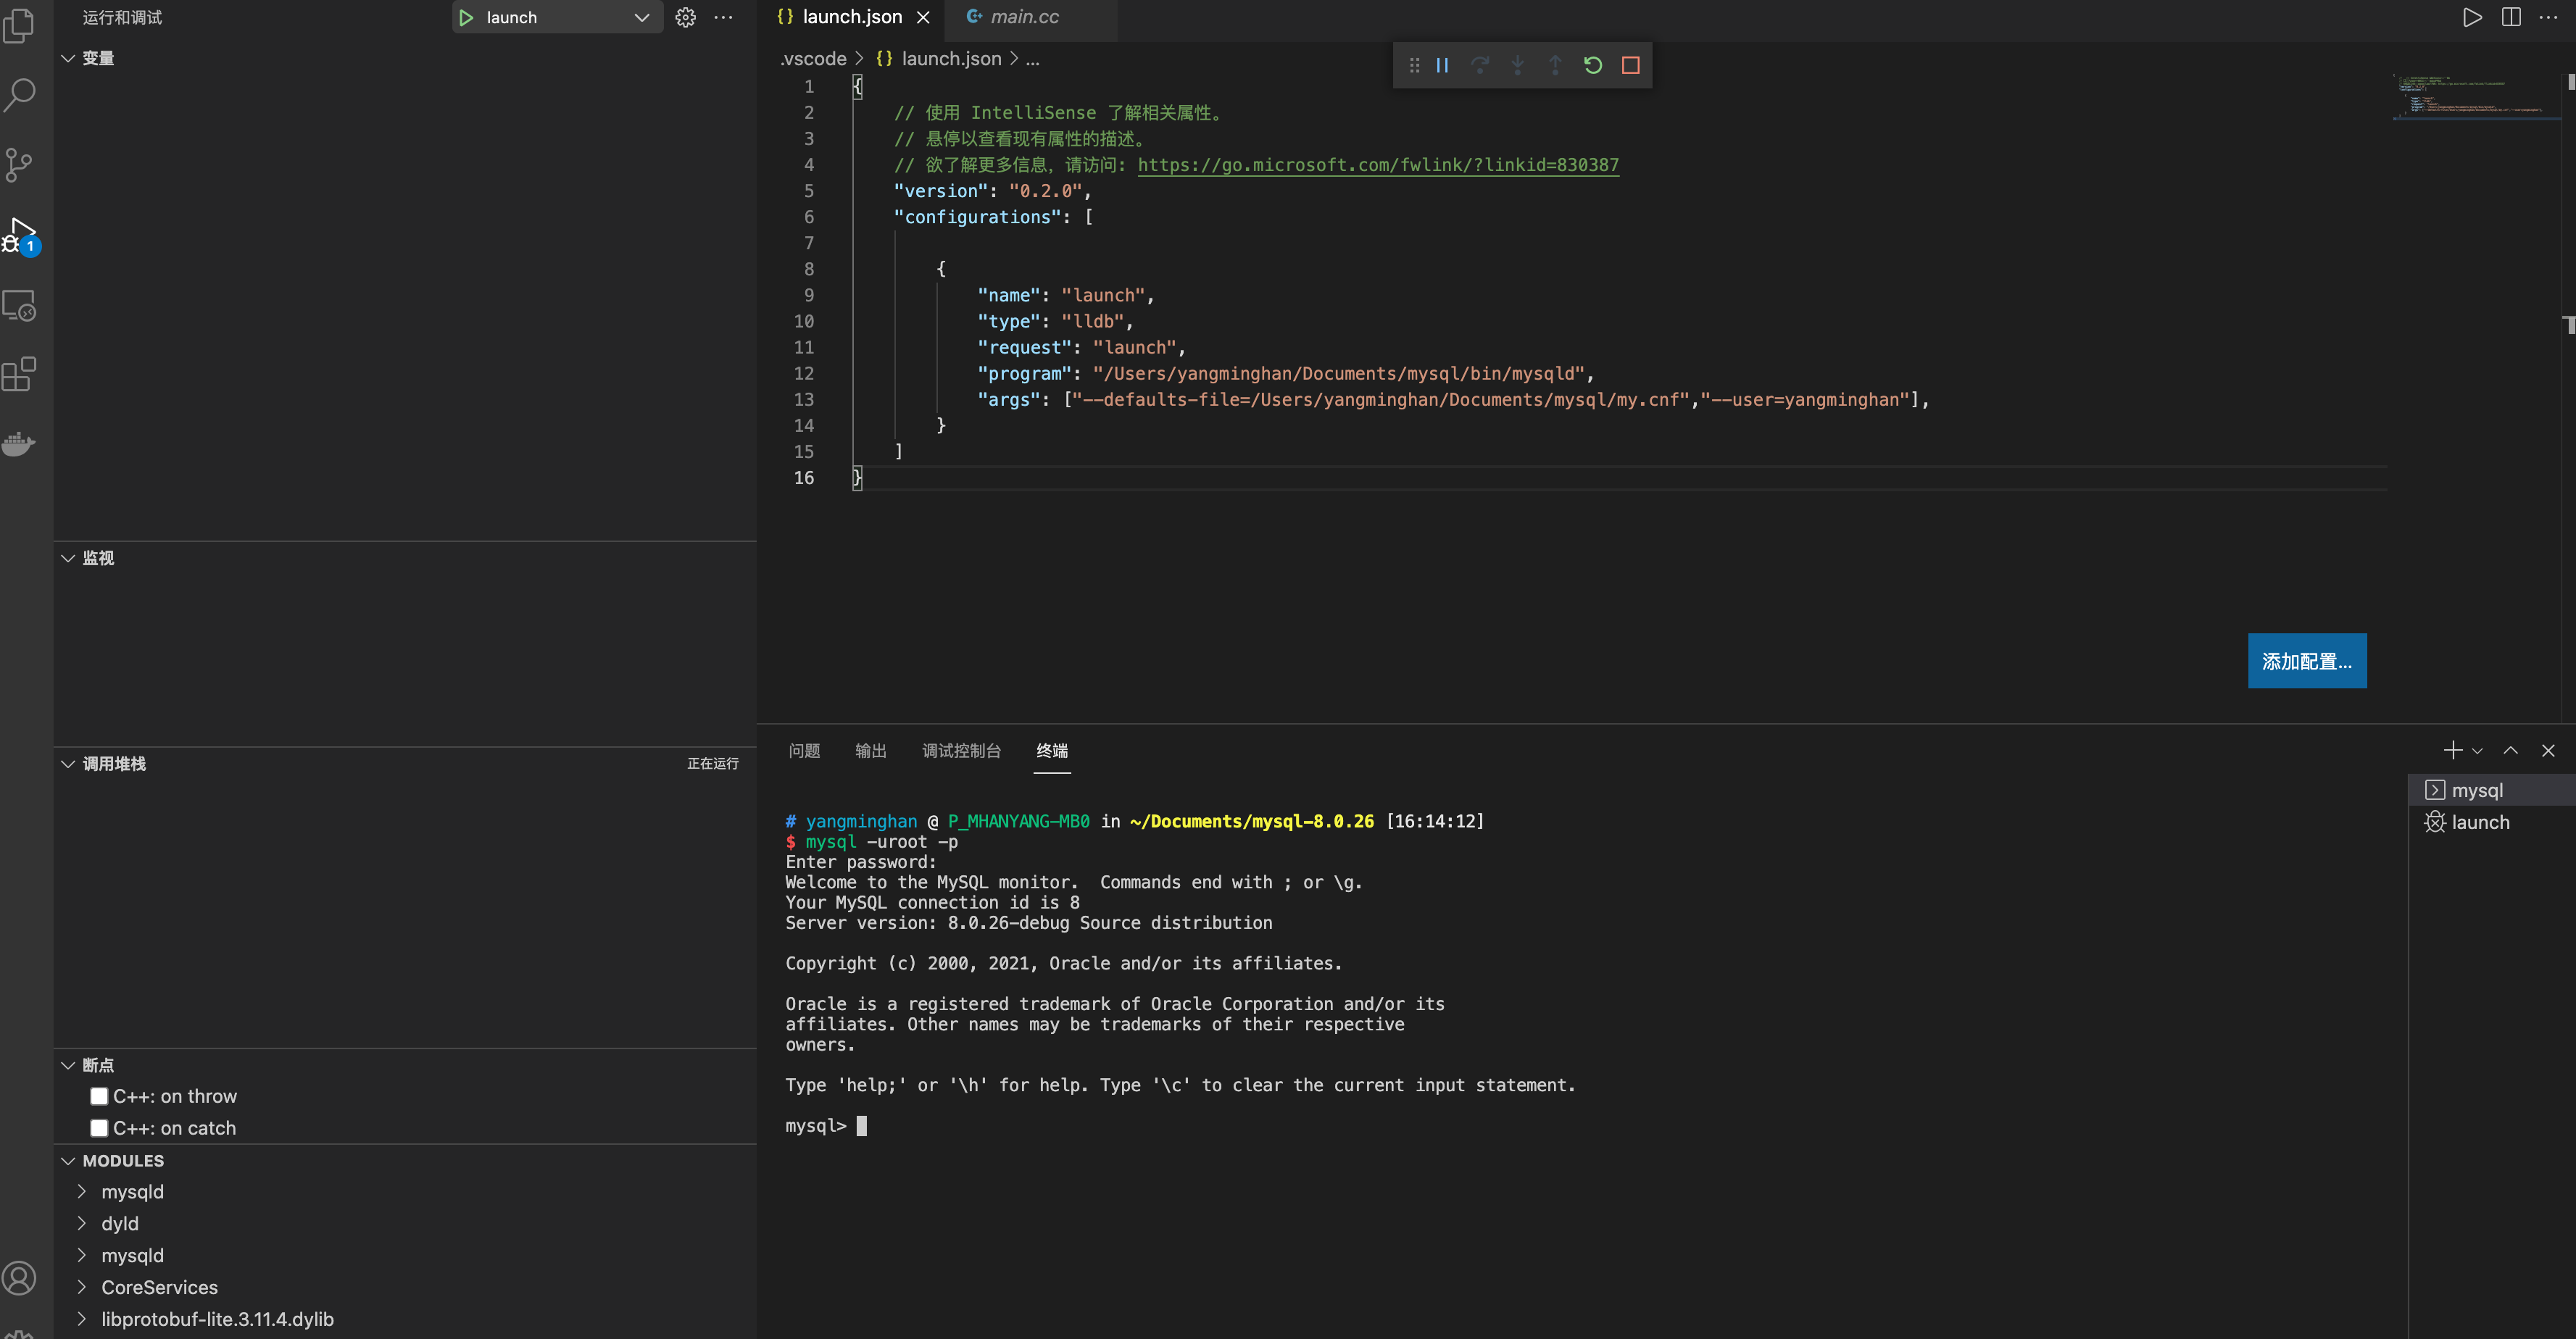Open the Source Control view
Screen dimensions: 2576x1339
(20, 165)
